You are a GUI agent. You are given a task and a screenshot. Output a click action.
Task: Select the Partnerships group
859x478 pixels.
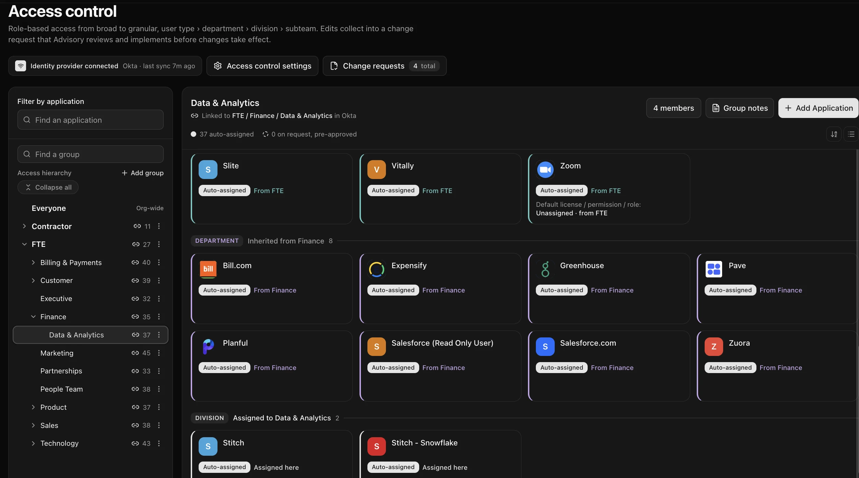91,371
